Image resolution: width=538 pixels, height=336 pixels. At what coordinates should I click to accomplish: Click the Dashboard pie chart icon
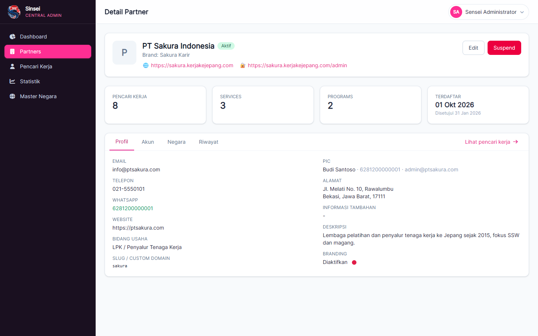click(12, 37)
